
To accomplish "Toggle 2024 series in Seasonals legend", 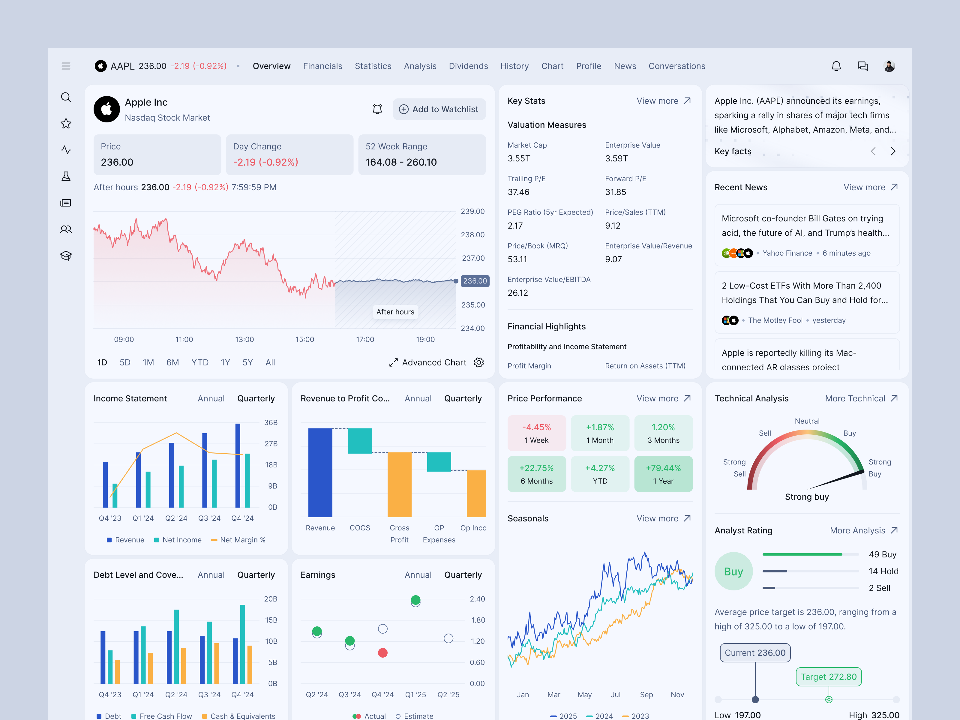I will [x=599, y=716].
